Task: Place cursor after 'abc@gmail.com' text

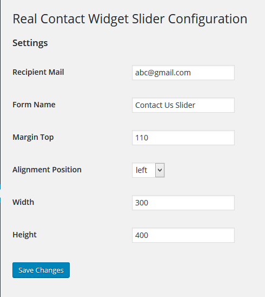Action: [191, 73]
